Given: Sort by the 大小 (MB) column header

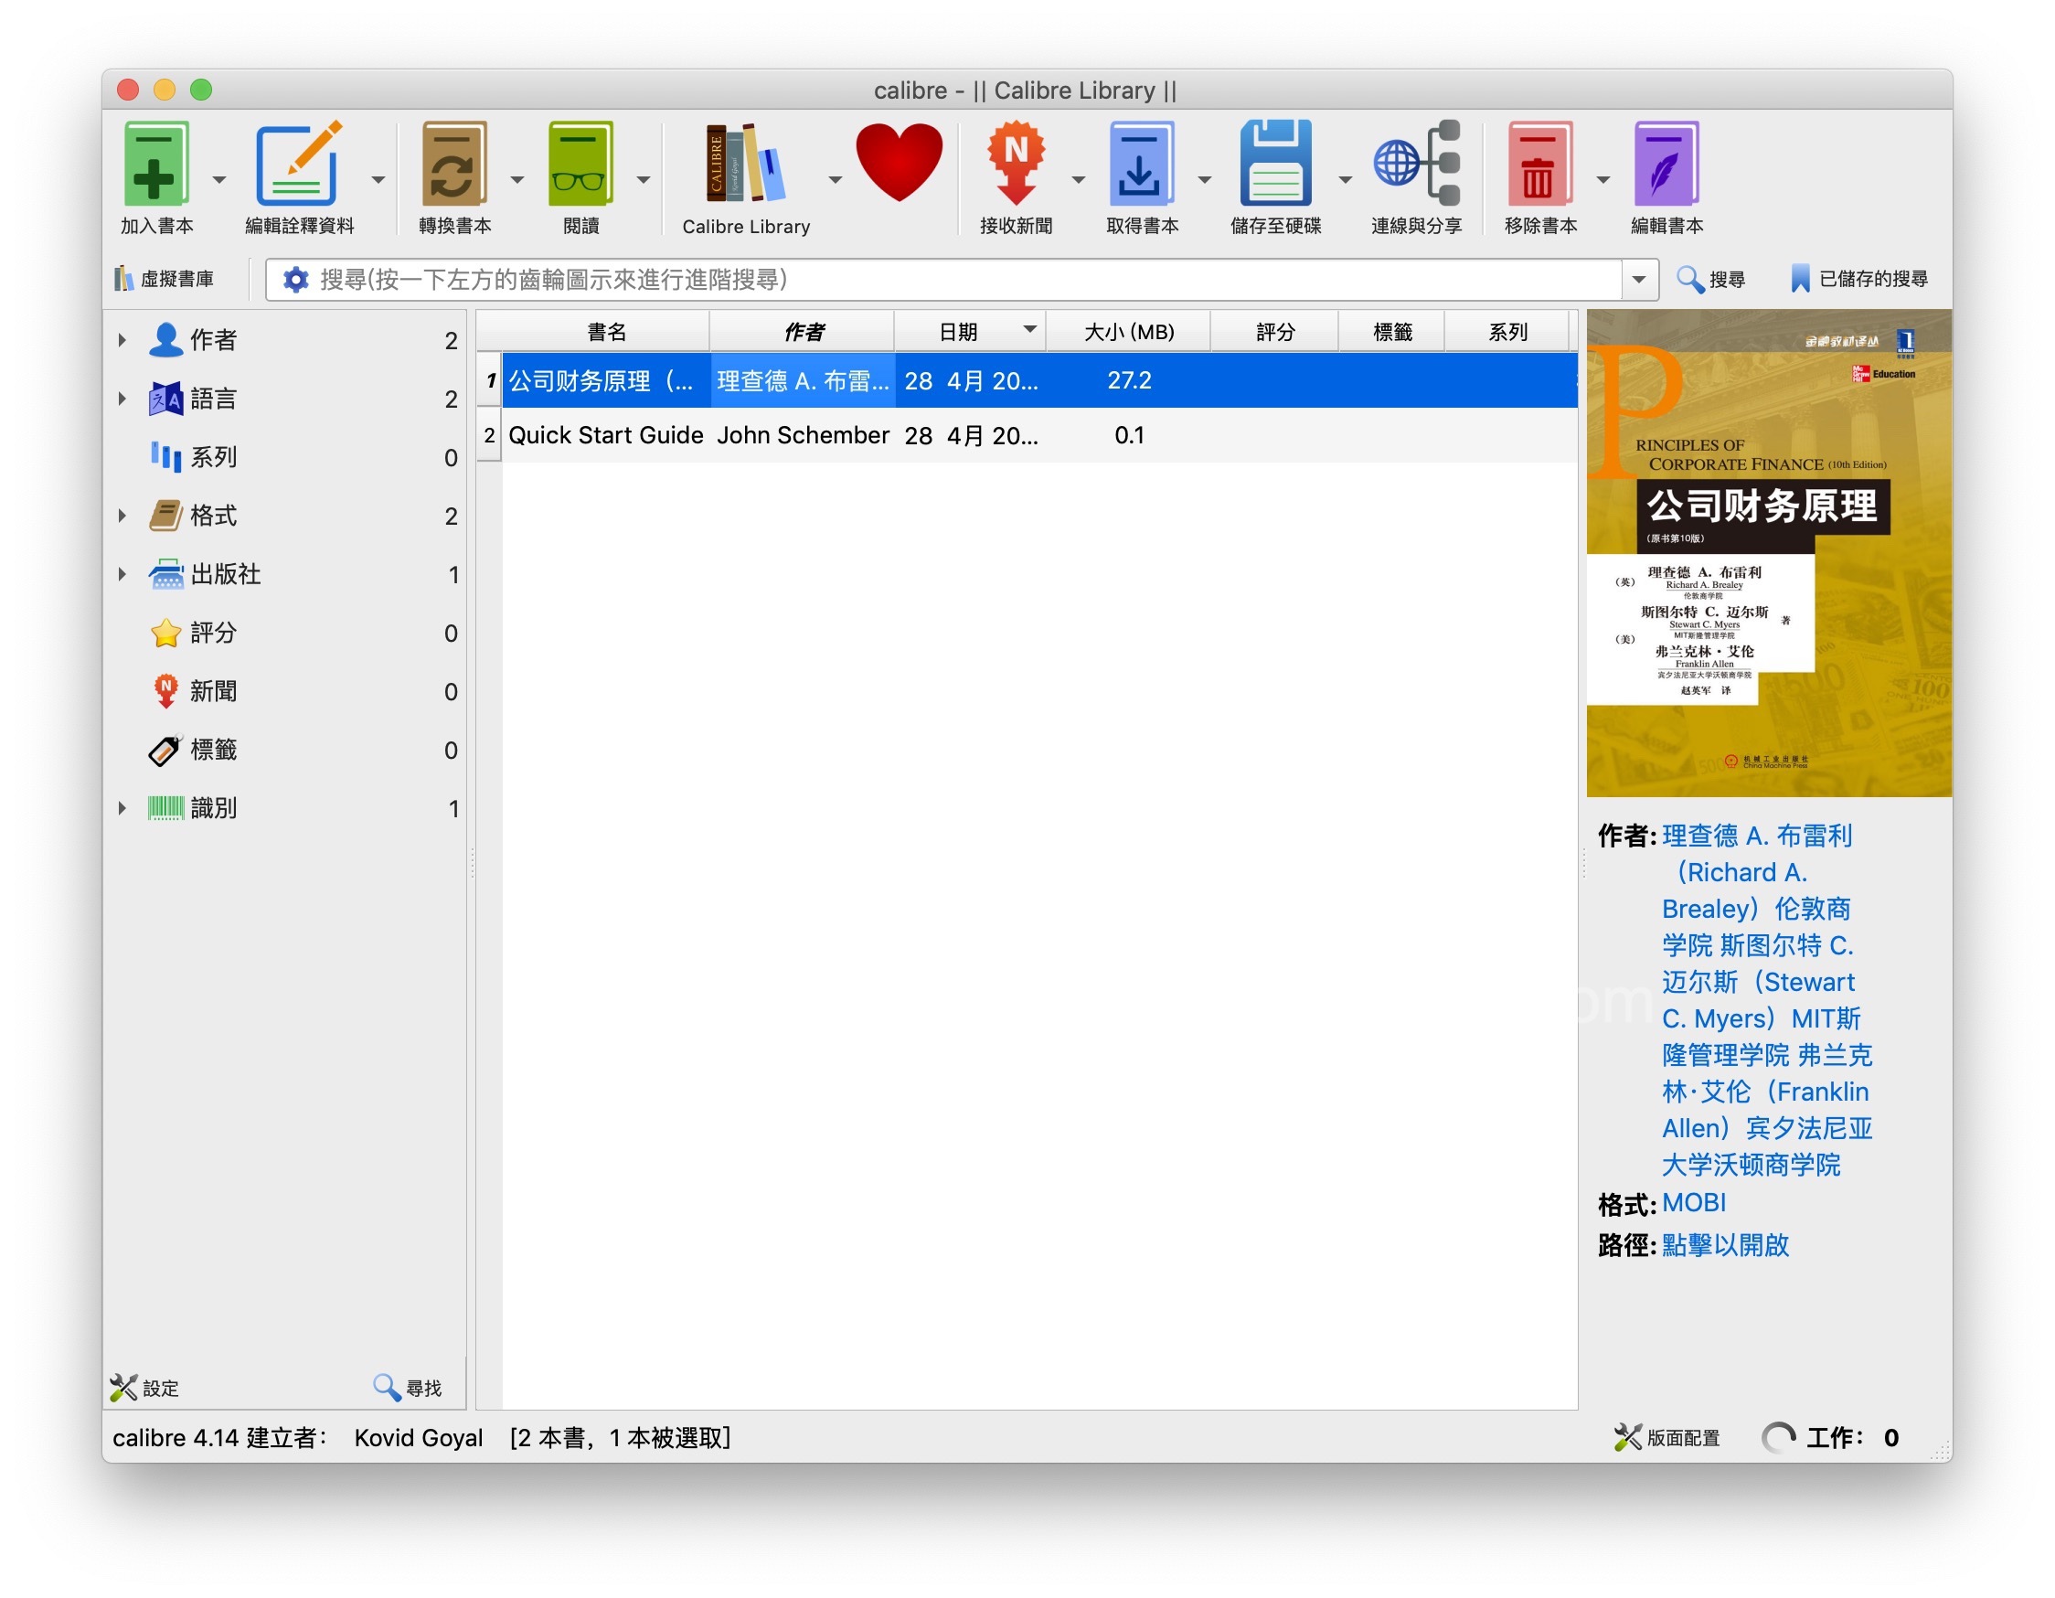Looking at the screenshot, I should point(1128,331).
